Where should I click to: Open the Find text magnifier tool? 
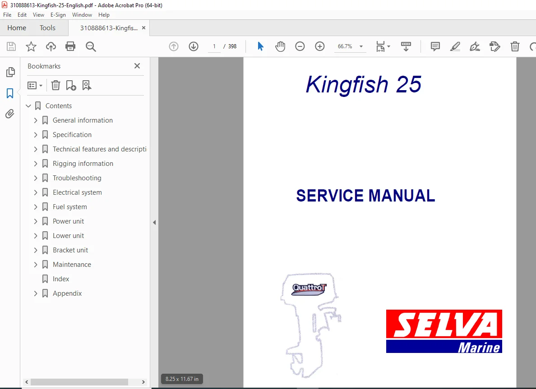[x=91, y=46]
